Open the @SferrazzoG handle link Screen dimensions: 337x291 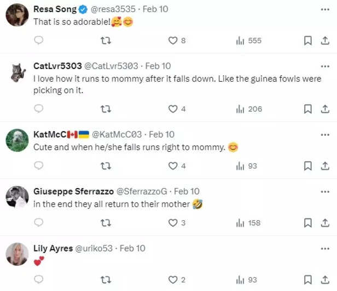pos(142,191)
